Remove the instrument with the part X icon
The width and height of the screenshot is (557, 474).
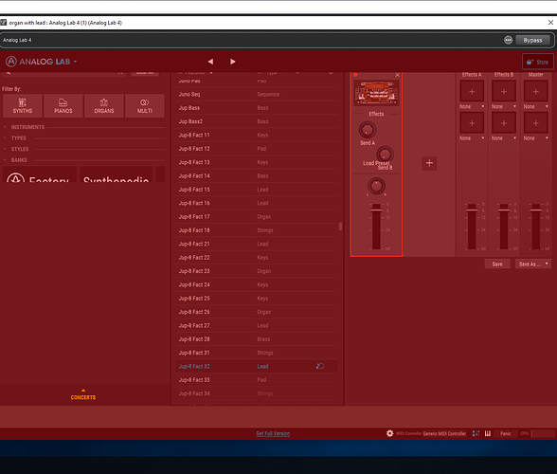(x=397, y=75)
